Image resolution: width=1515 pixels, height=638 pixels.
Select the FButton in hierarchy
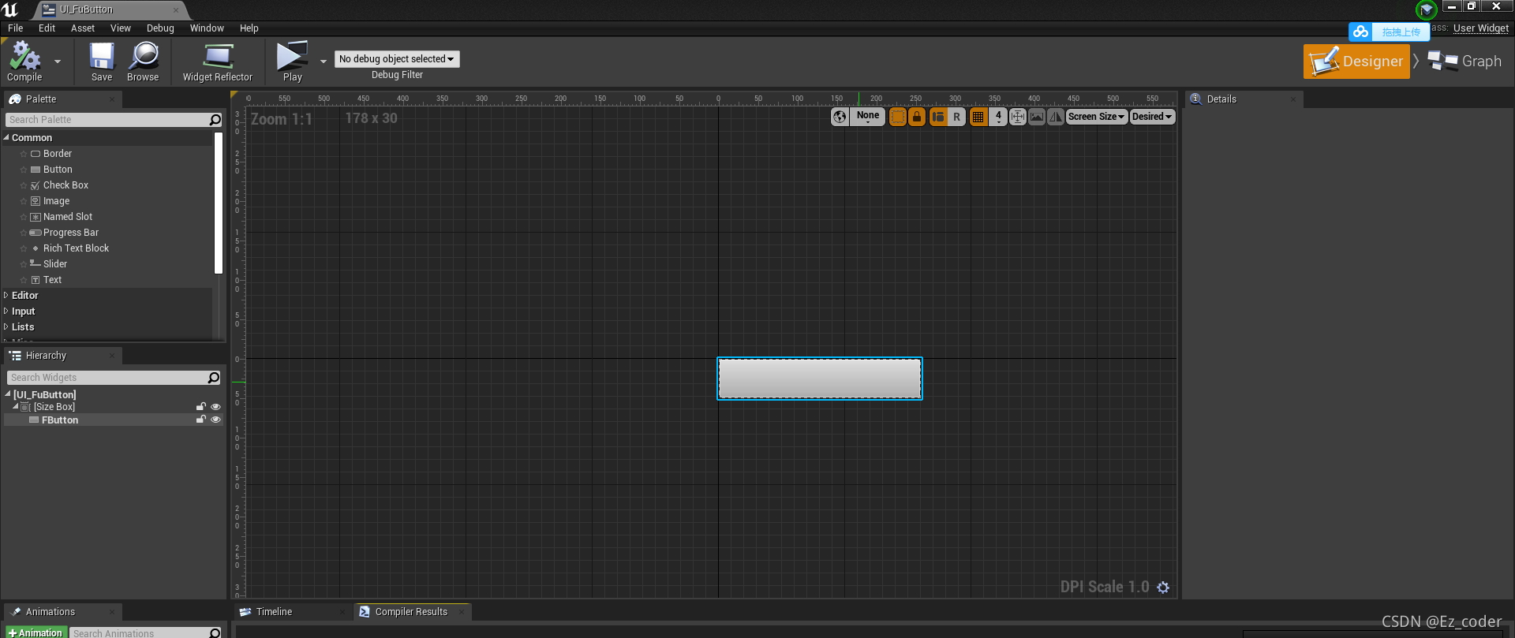(60, 420)
